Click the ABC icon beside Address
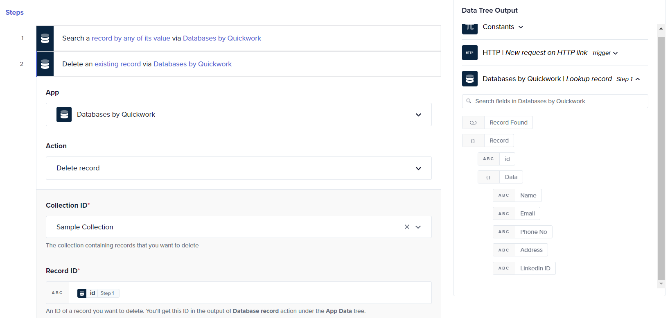 click(504, 250)
